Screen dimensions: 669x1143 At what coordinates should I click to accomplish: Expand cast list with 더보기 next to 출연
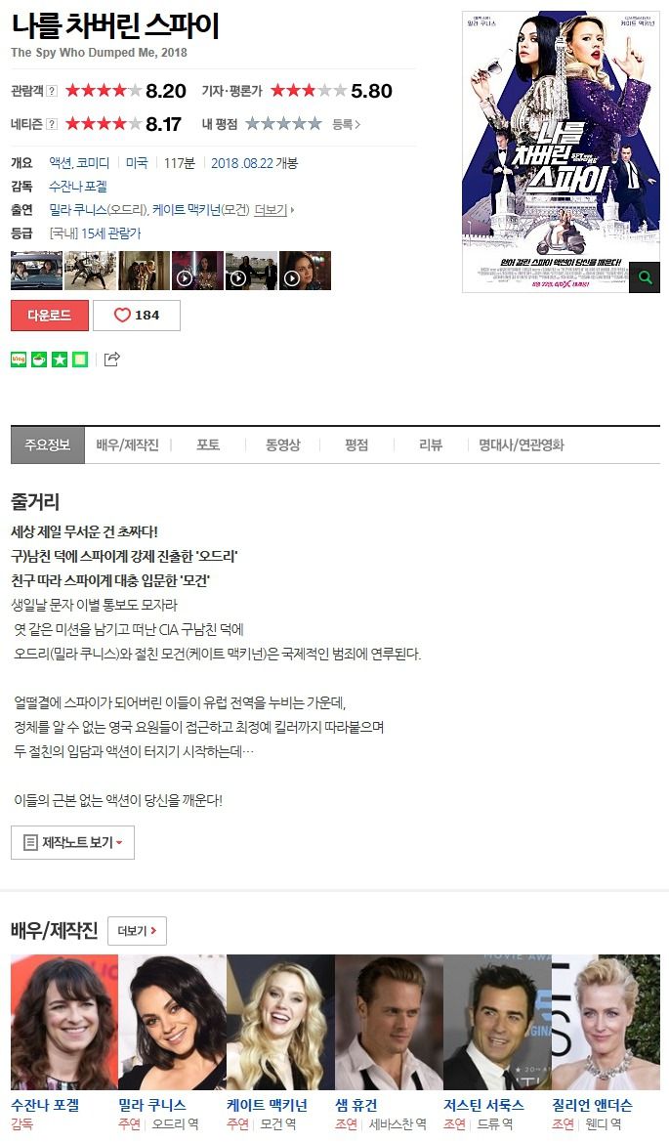point(274,210)
